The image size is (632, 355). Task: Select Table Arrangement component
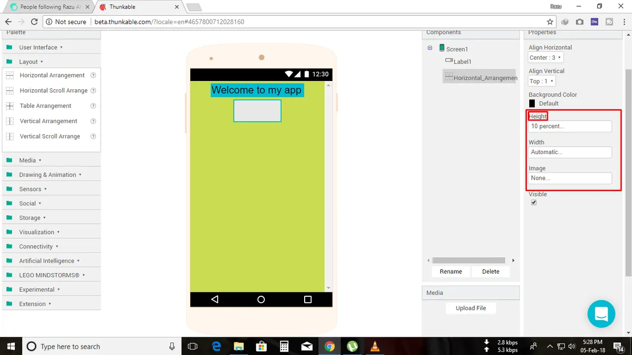click(x=45, y=106)
